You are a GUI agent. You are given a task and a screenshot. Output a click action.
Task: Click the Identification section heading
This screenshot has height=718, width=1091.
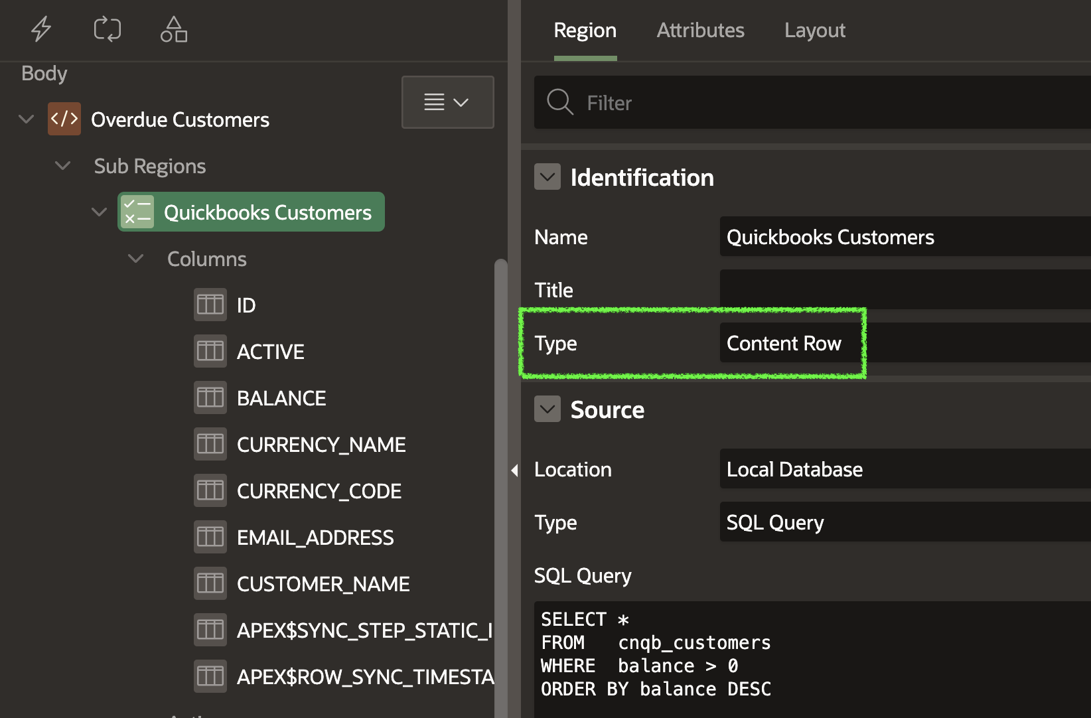[x=642, y=178]
